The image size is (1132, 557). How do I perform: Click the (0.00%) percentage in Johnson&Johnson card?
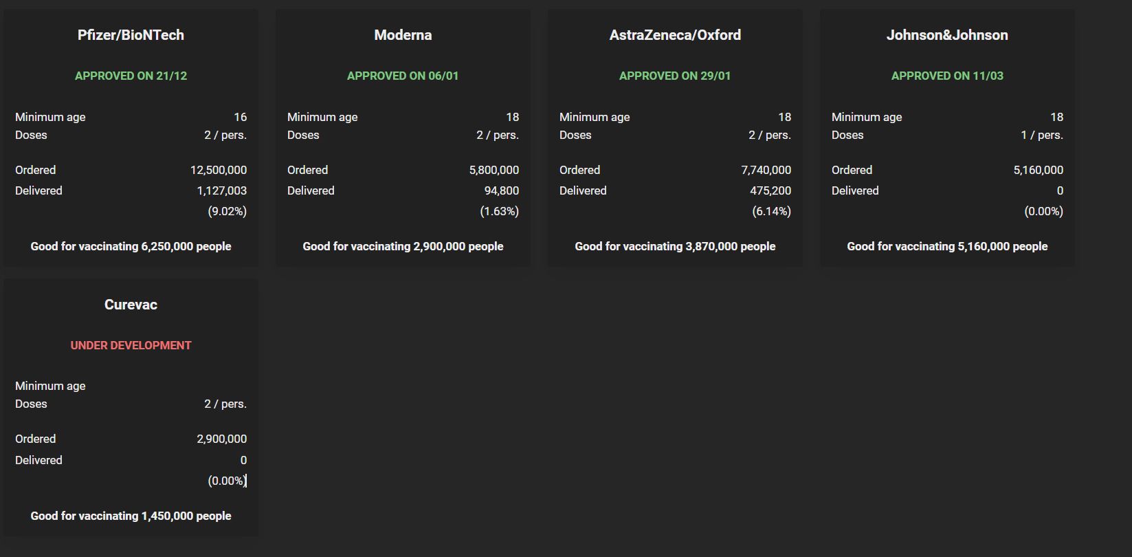[x=1043, y=211]
